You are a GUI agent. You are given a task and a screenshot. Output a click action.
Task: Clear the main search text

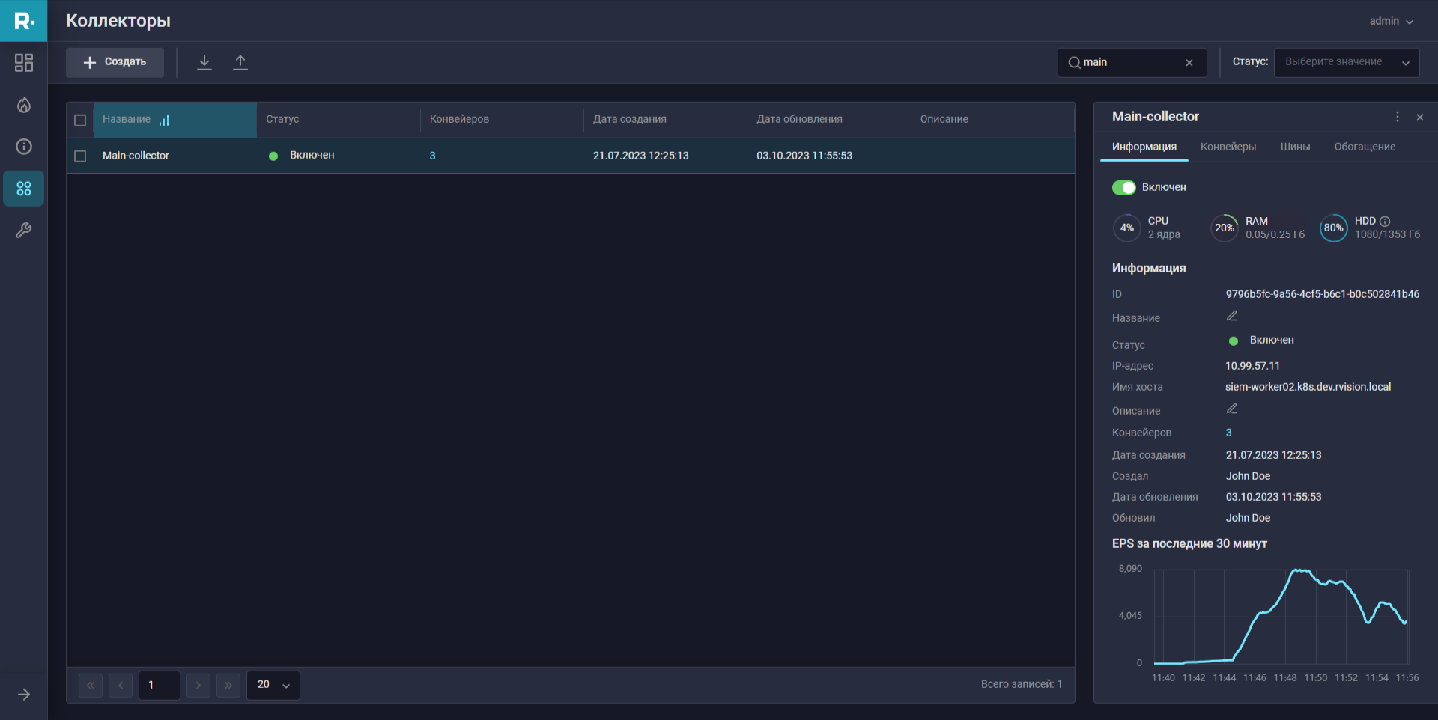click(x=1189, y=63)
